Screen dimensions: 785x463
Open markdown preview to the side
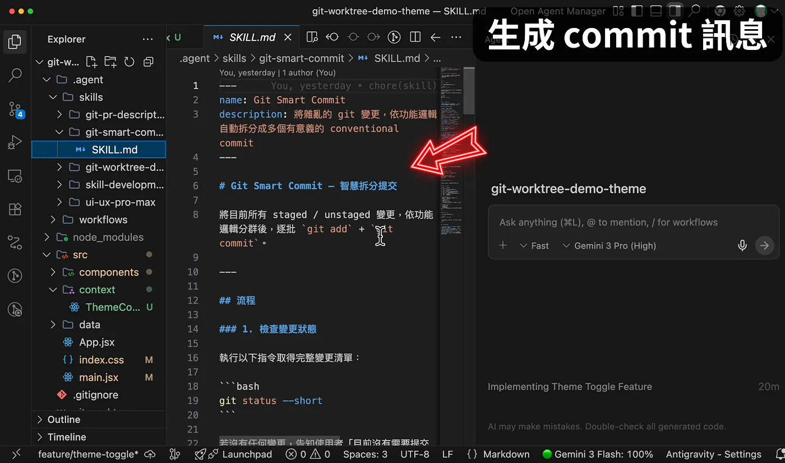click(x=312, y=37)
